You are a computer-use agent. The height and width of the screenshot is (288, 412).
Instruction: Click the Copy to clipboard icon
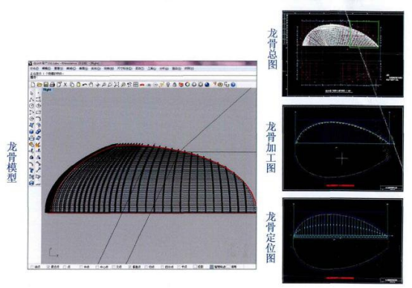(x=72, y=85)
